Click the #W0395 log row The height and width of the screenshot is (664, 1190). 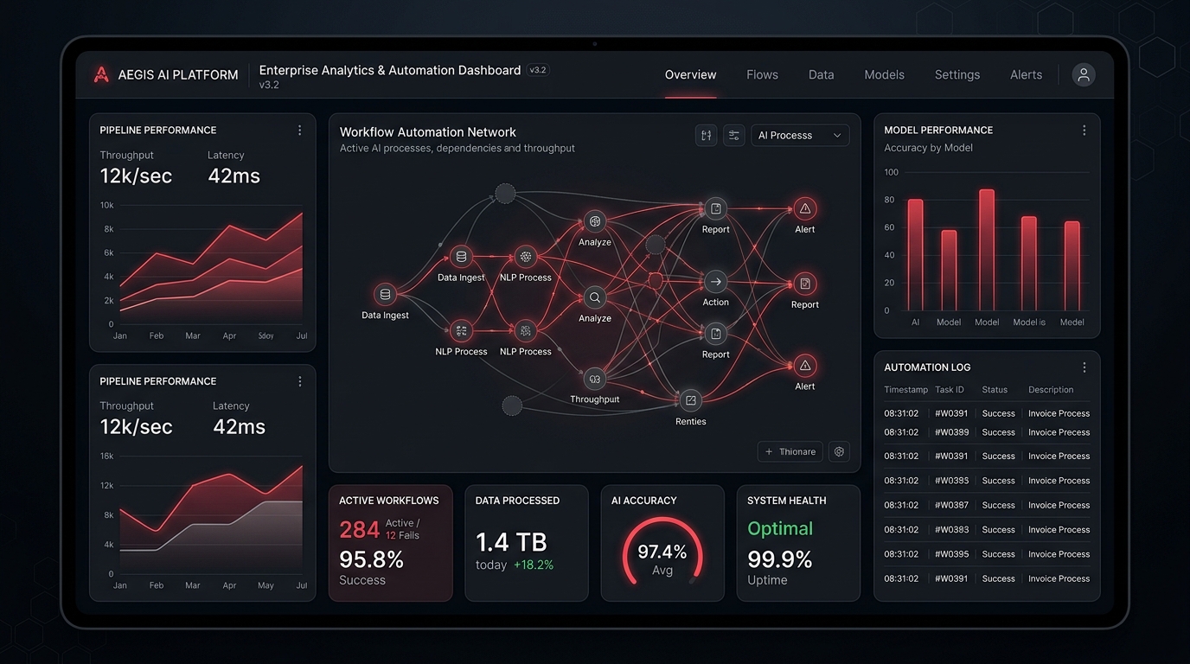[x=987, y=554]
